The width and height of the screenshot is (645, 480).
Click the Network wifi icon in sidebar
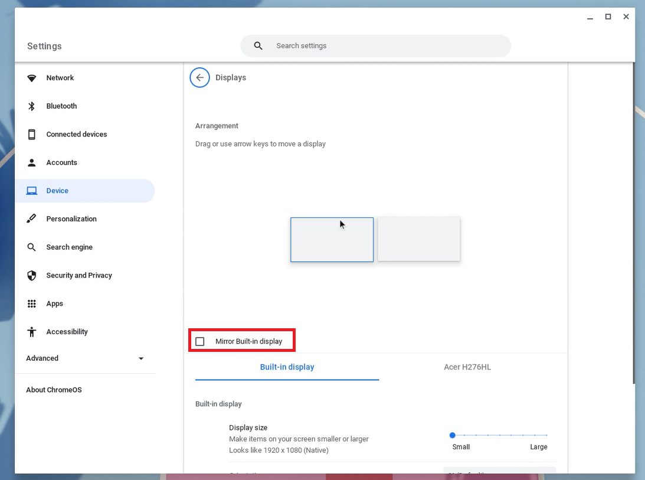coord(32,78)
